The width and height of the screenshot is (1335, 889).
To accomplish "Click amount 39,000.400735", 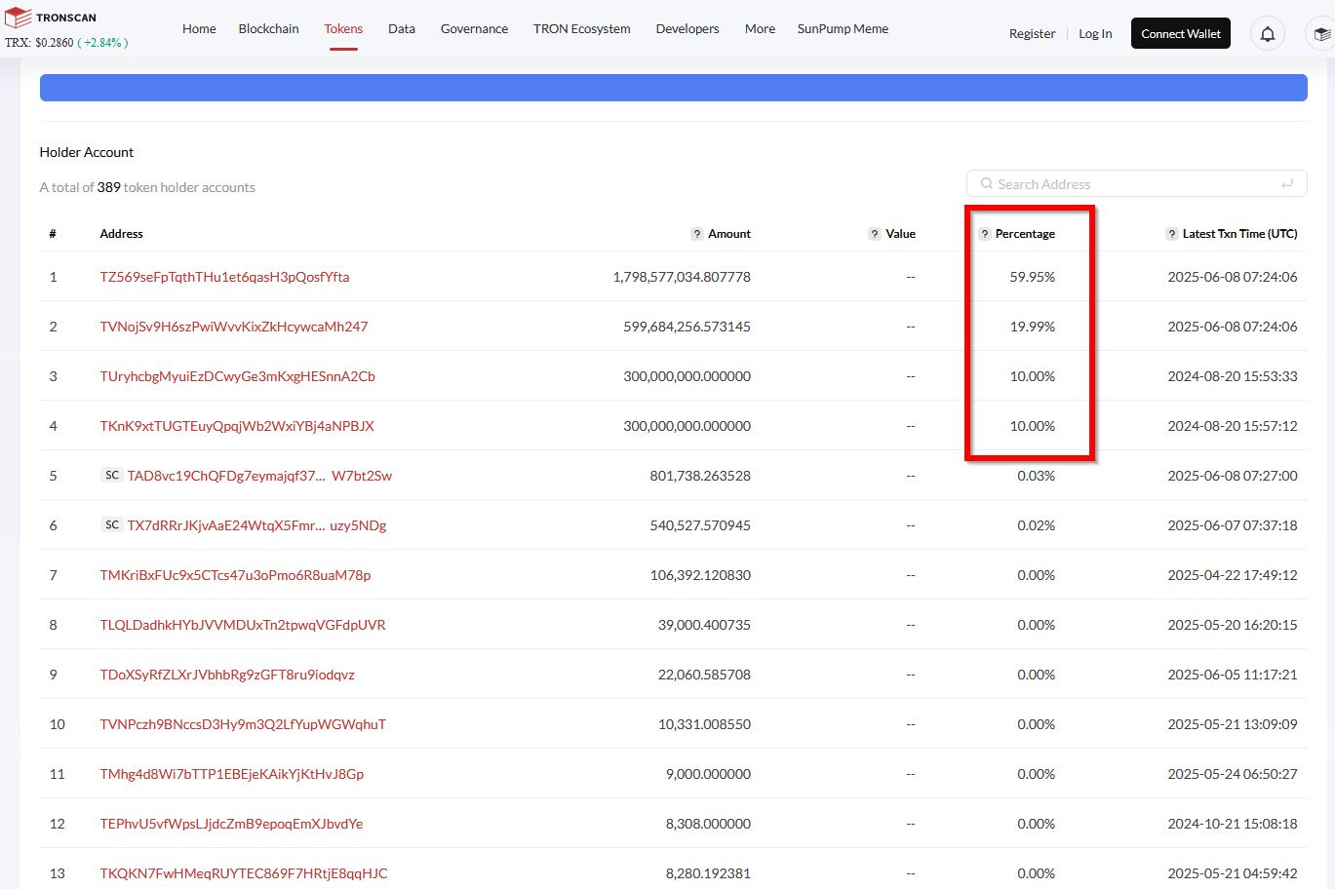I will click(x=704, y=625).
